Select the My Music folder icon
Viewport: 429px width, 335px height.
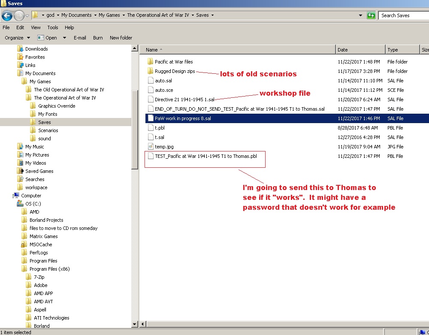point(20,147)
